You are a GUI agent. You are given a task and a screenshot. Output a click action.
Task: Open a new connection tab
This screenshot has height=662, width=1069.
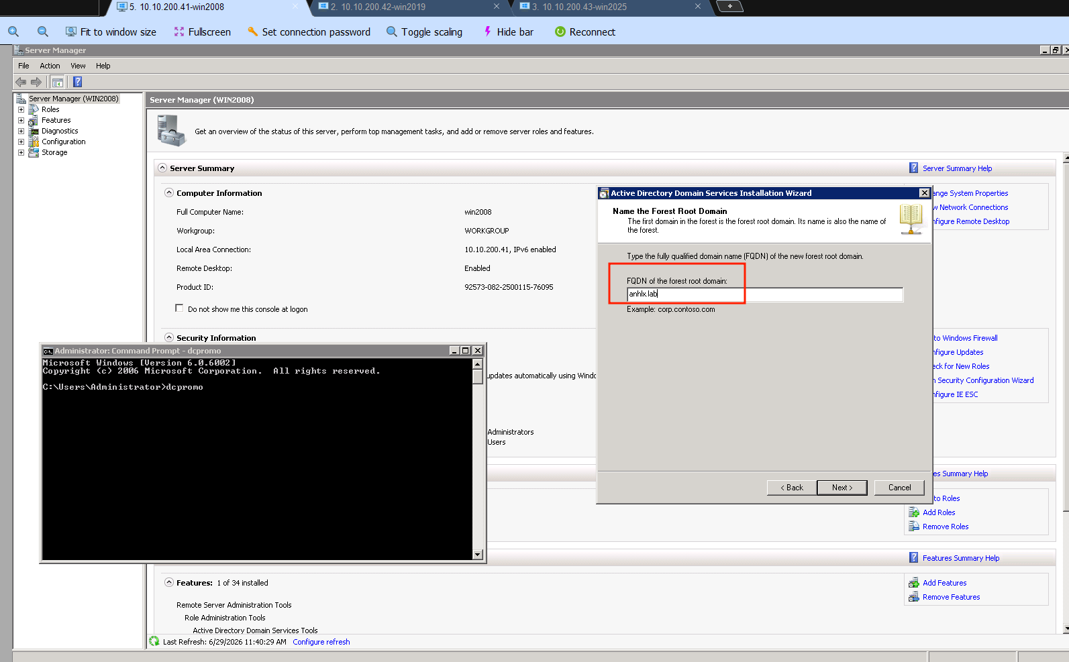tap(730, 6)
